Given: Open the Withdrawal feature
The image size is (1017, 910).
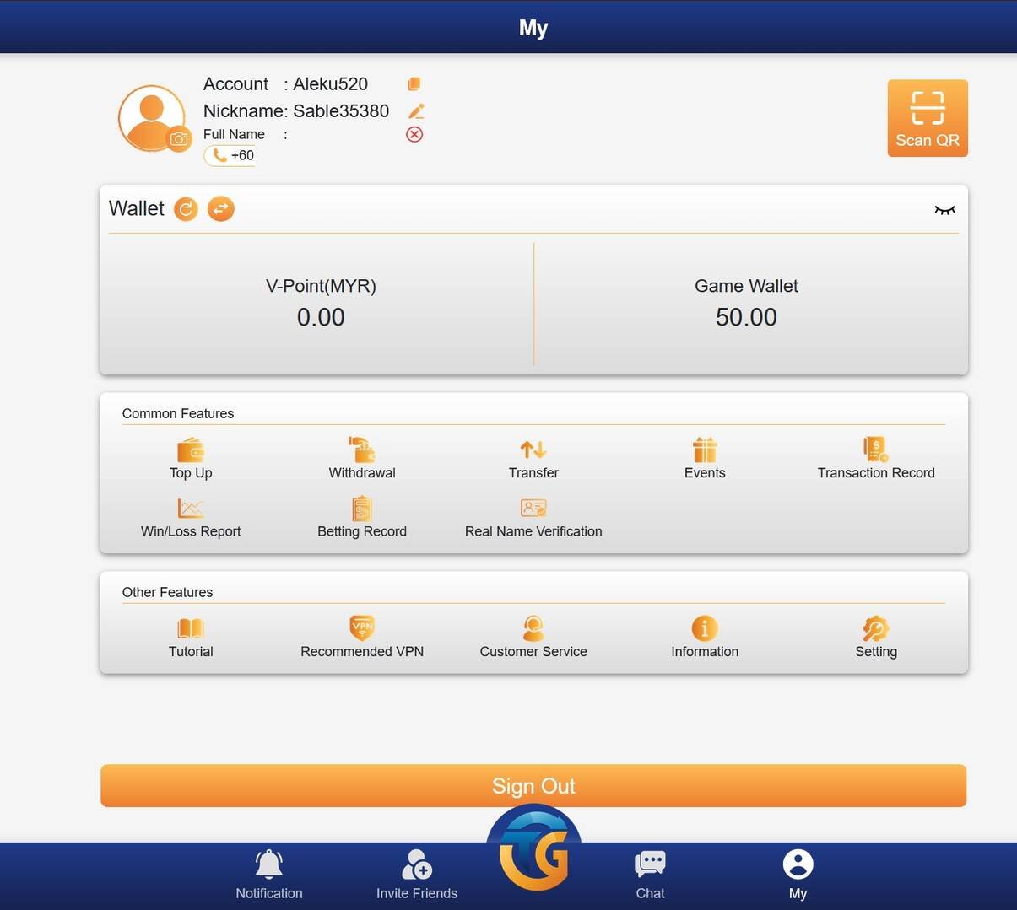Looking at the screenshot, I should (x=362, y=460).
